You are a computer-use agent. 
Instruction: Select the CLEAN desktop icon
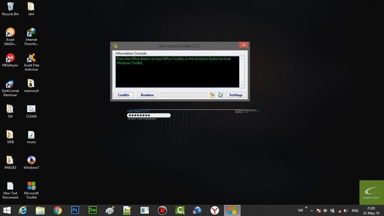31,111
